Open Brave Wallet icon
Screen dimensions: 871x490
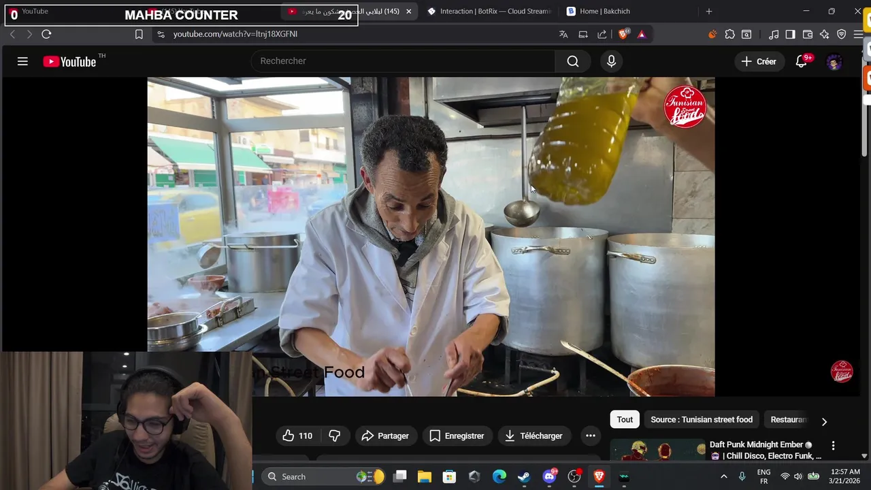808,34
